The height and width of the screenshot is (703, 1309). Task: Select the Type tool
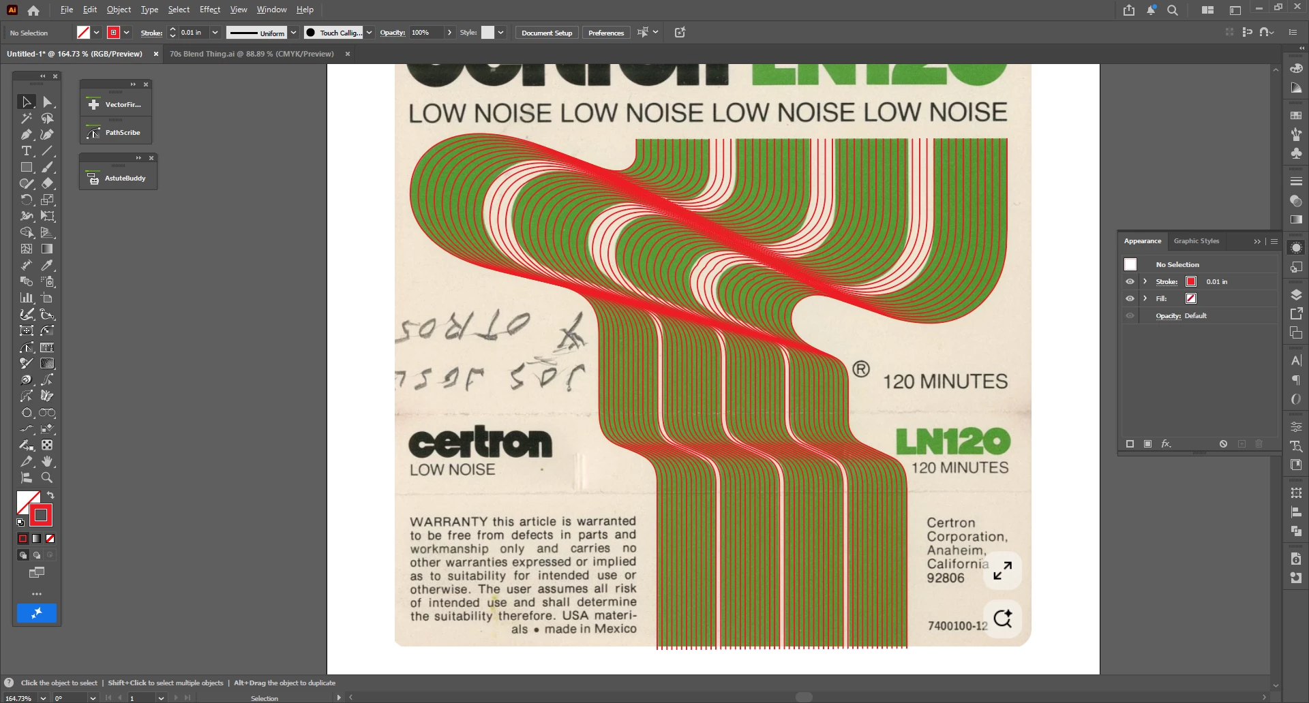click(x=26, y=151)
